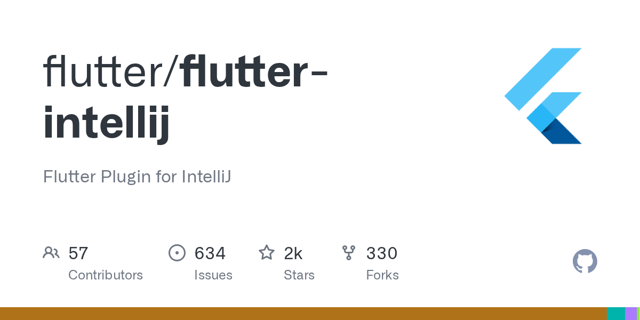Image resolution: width=640 pixels, height=320 pixels.
Task: Click the "Flutter Plugin for IntelliJ" description
Action: [x=137, y=177]
